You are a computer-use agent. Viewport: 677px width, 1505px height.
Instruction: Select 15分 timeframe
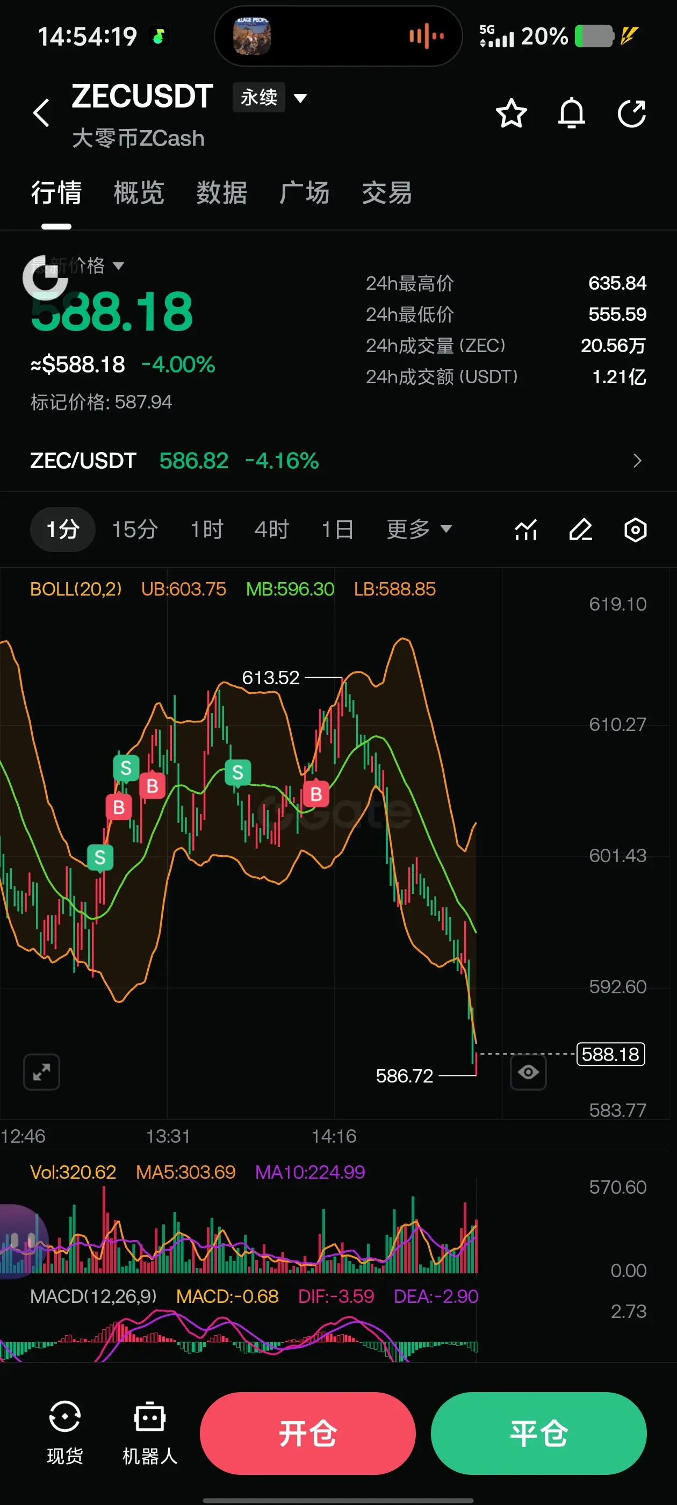coord(135,529)
